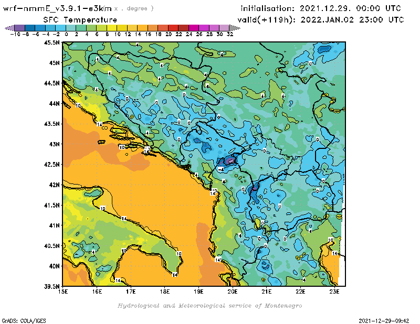Viewport: 420px width, 324px height.
Task: Click the 43N latitude axis label
Action: (x=55, y=144)
